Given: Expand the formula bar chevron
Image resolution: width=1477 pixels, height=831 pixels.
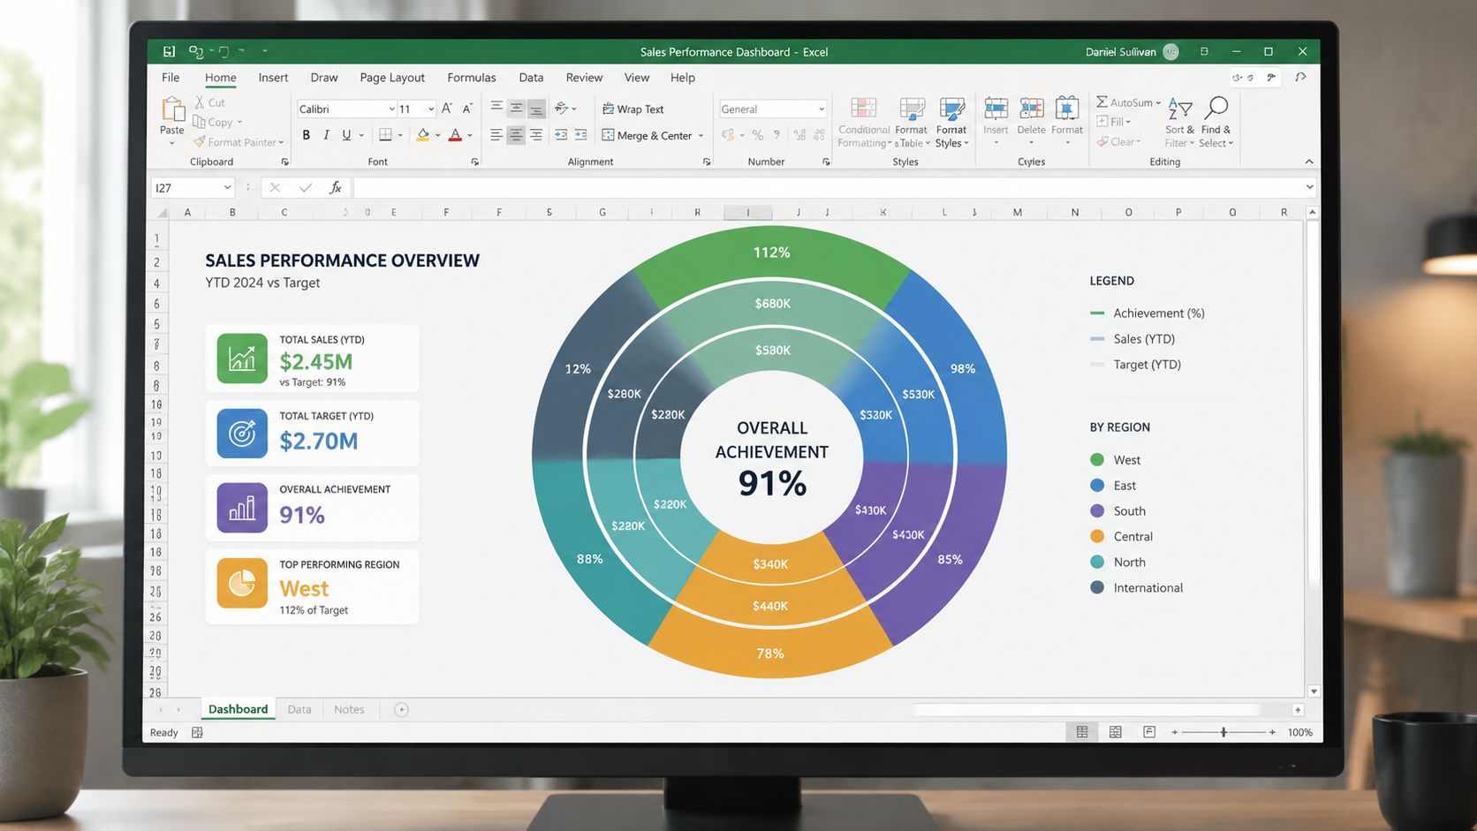Looking at the screenshot, I should 1309,187.
